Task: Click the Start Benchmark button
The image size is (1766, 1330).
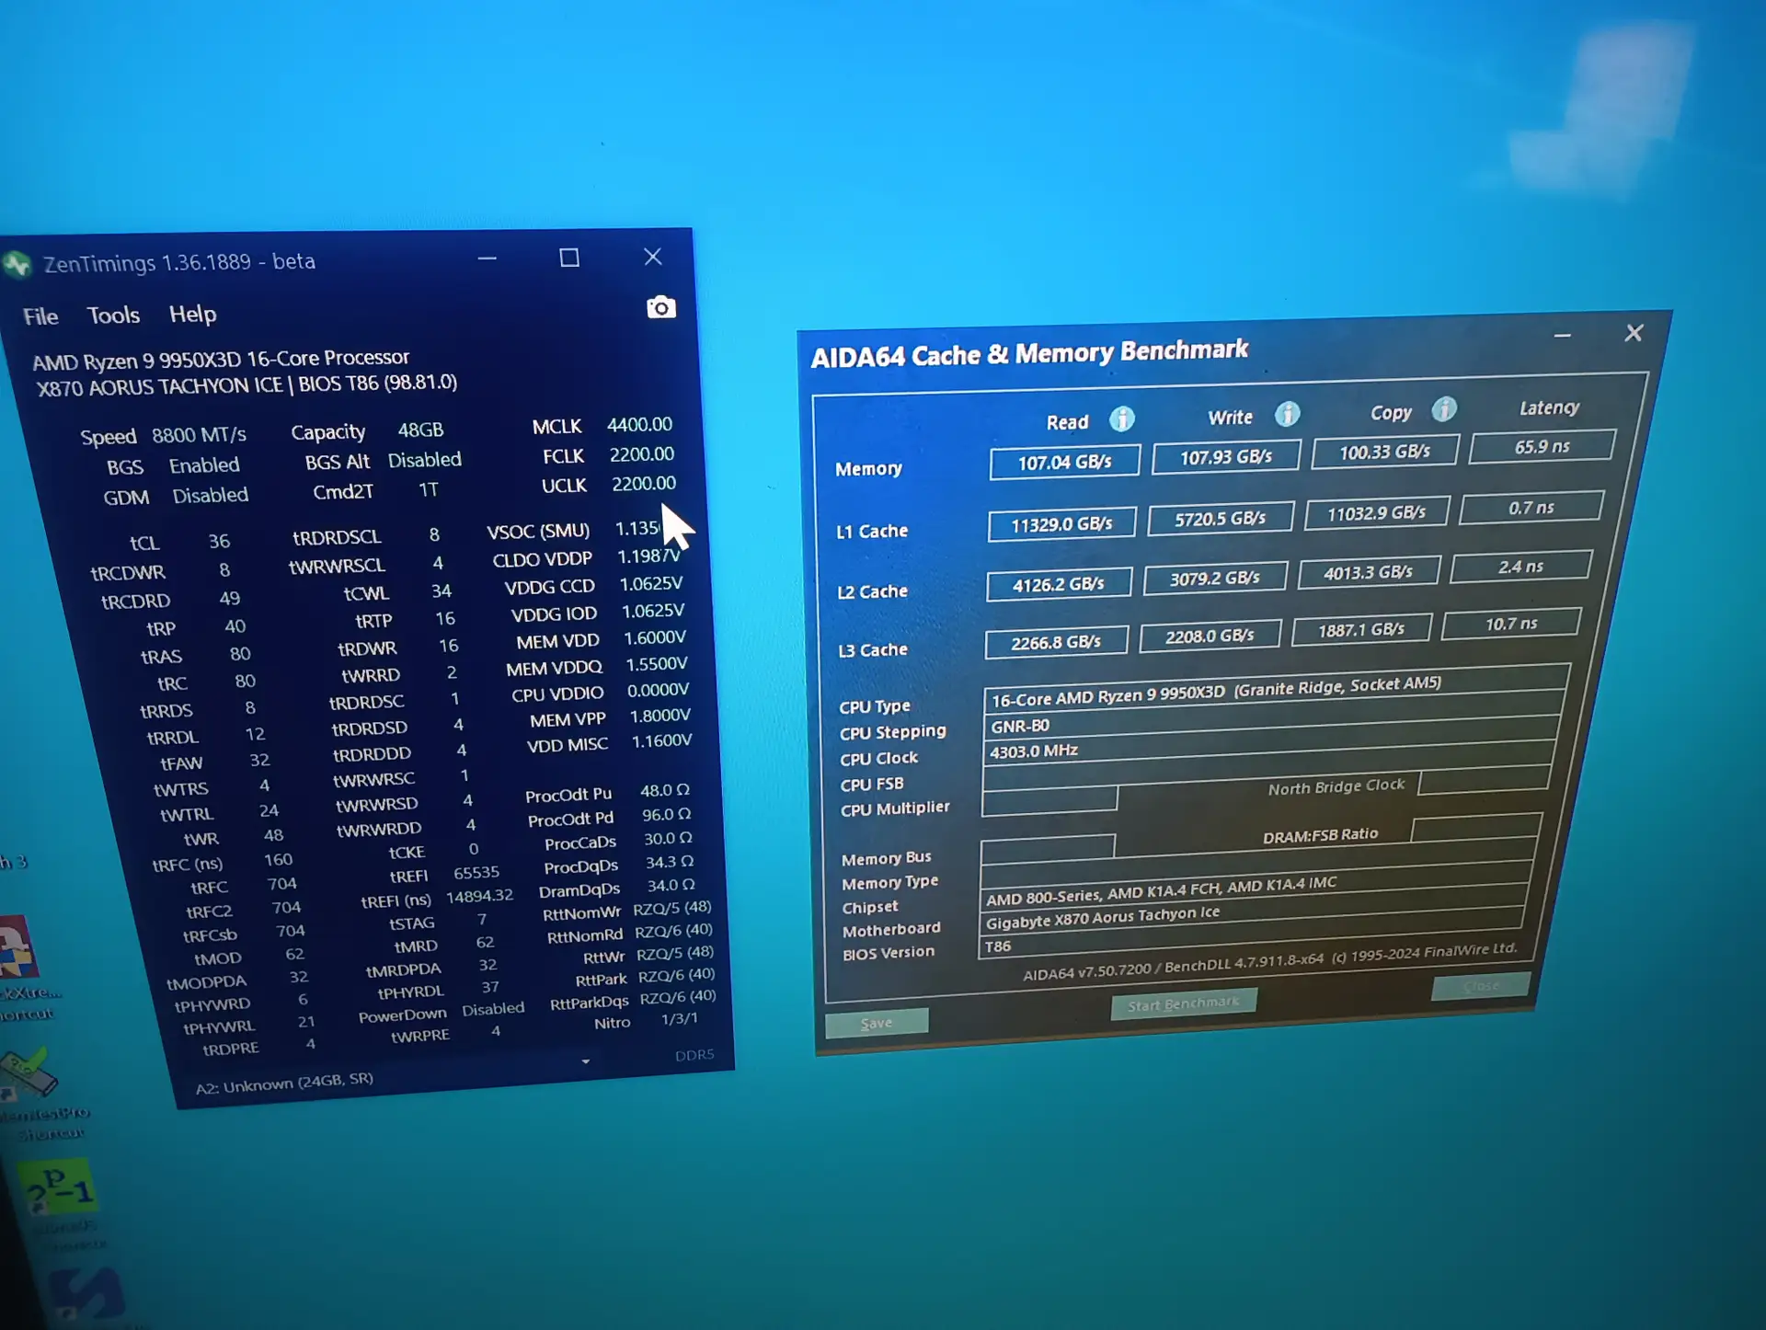Action: [1184, 1003]
